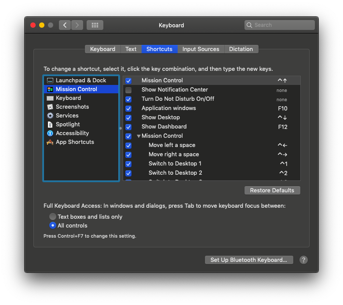The height and width of the screenshot is (305, 343).
Task: Click the Accessibility category icon
Action: coord(50,133)
